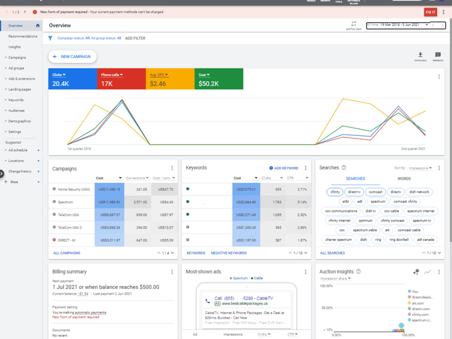Open Searches card three-dot menu
The image size is (452, 339).
439,168
